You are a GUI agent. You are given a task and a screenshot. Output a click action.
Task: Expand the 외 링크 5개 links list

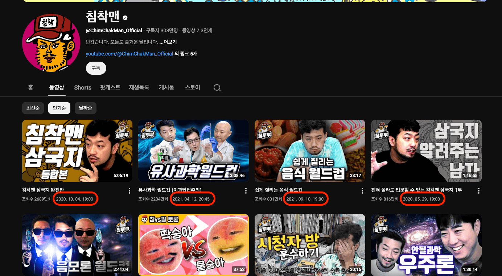(x=186, y=54)
